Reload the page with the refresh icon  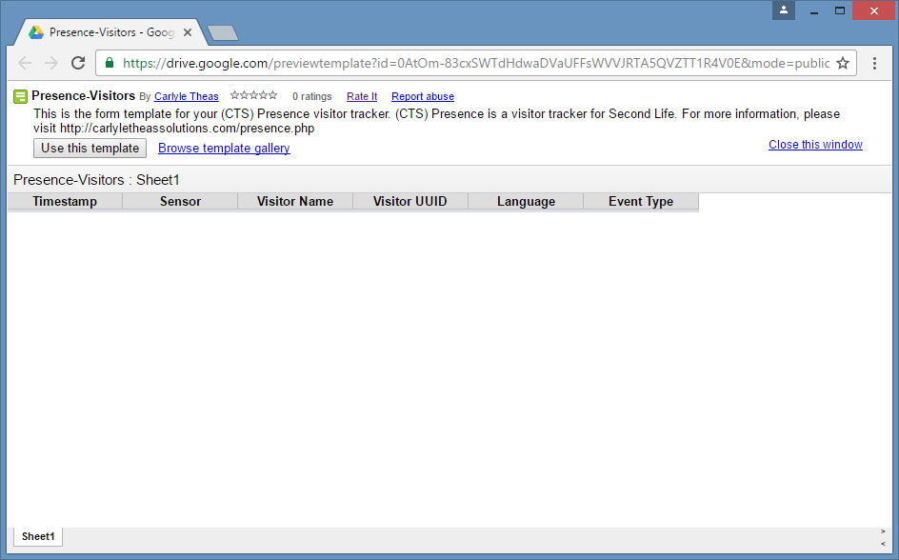pos(78,63)
